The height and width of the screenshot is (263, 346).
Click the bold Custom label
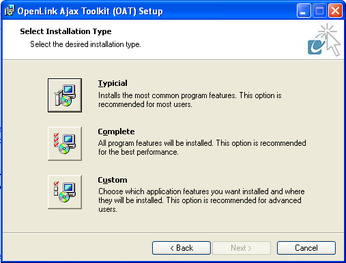tap(113, 180)
